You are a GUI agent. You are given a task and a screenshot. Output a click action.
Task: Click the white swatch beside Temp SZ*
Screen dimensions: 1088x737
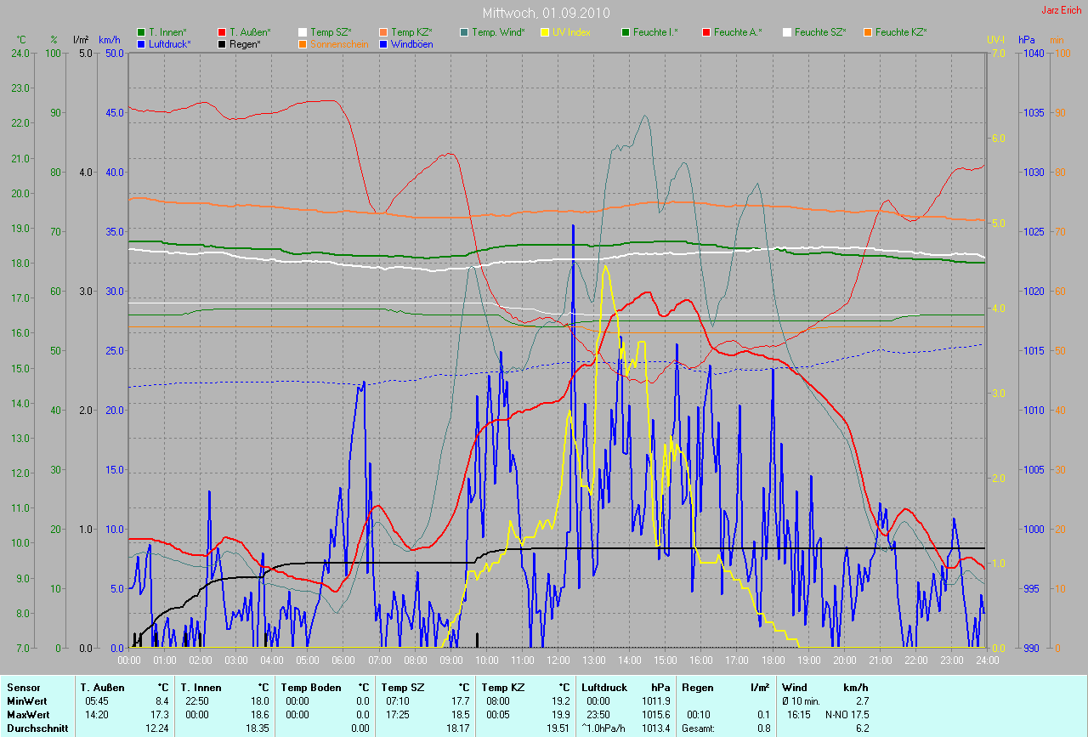(x=303, y=32)
